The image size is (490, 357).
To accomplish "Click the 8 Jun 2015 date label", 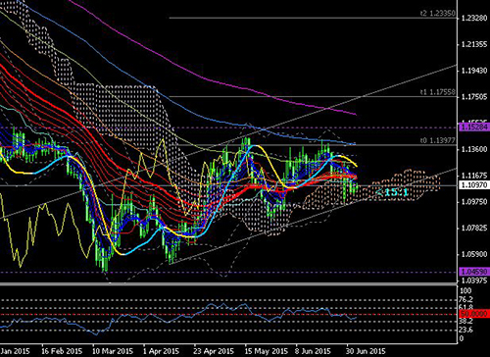I will [313, 351].
